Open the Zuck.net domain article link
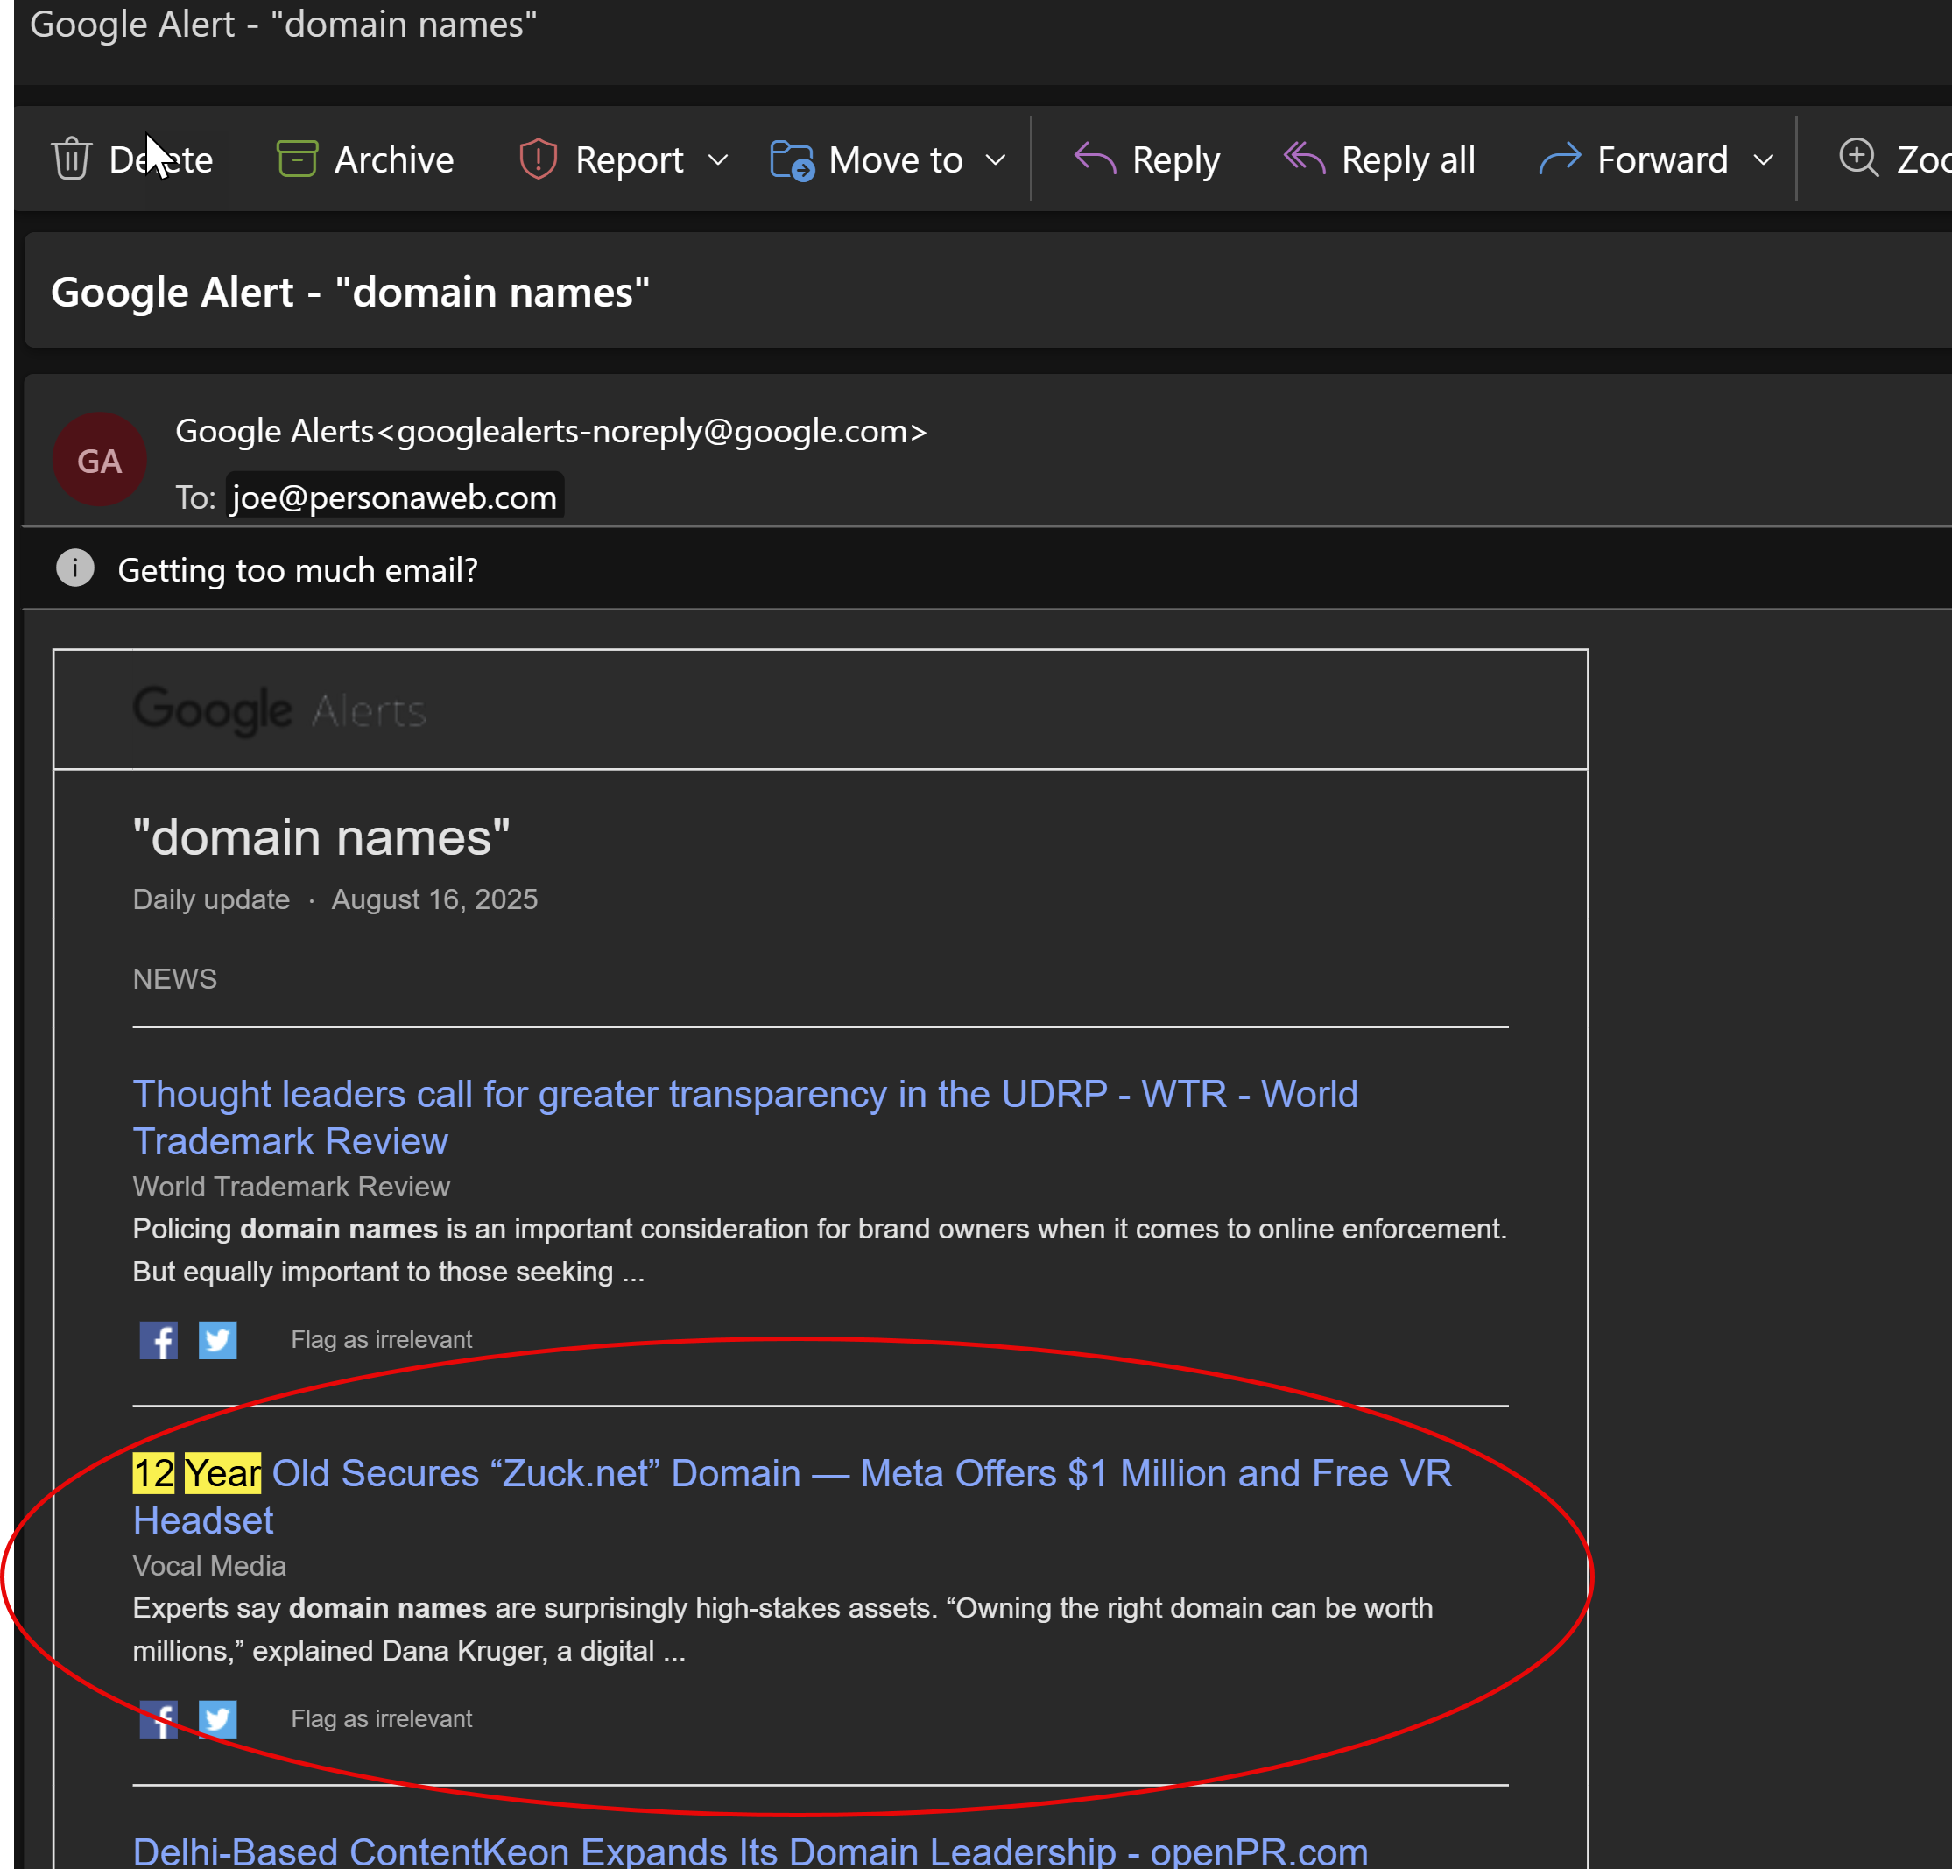Screen dimensions: 1952x1869 [x=792, y=1497]
